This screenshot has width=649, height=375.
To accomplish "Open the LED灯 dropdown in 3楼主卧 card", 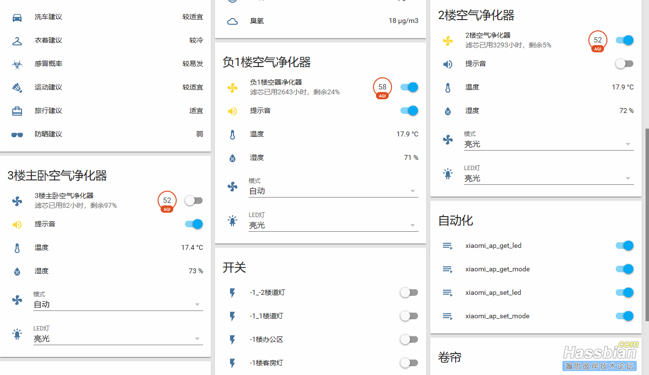I will pos(118,335).
